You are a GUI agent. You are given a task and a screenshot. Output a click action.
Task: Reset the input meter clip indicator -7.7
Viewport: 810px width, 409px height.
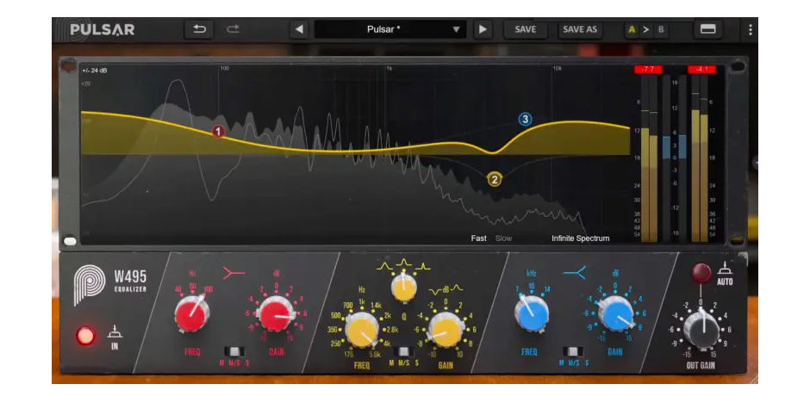pyautogui.click(x=648, y=69)
